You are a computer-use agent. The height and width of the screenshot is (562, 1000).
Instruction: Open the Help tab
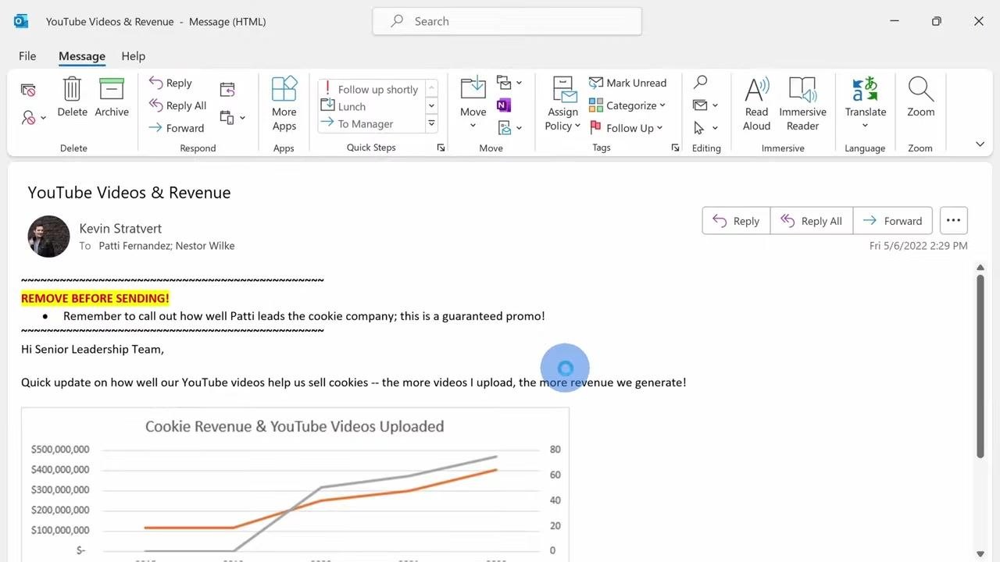point(134,56)
